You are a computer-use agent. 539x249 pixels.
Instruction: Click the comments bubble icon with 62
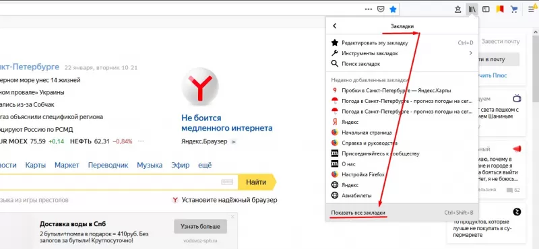[x=509, y=190]
